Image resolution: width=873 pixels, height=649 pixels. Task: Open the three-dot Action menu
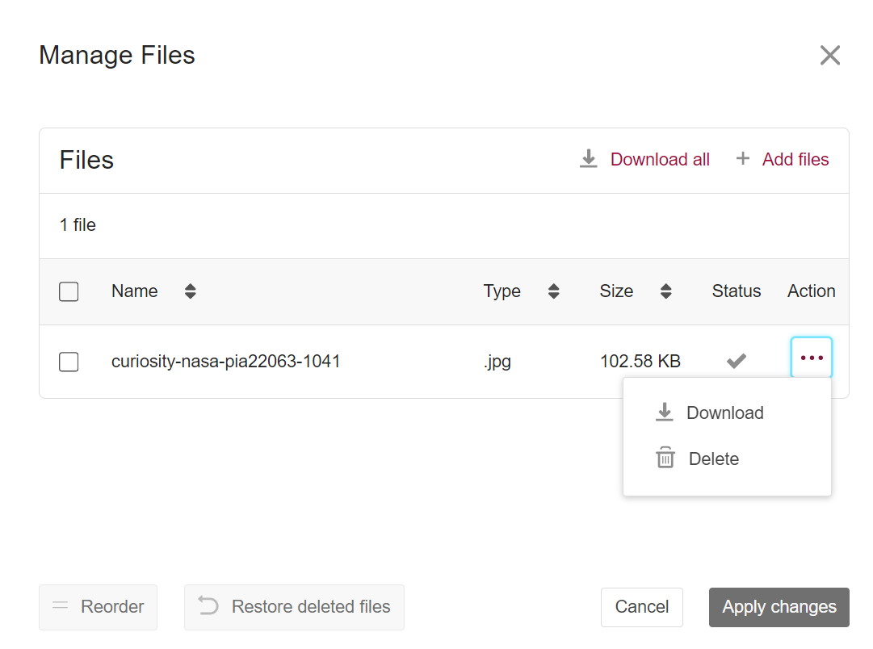811,357
